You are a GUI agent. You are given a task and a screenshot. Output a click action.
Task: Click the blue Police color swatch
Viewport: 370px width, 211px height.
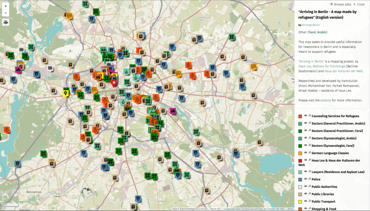300,179
